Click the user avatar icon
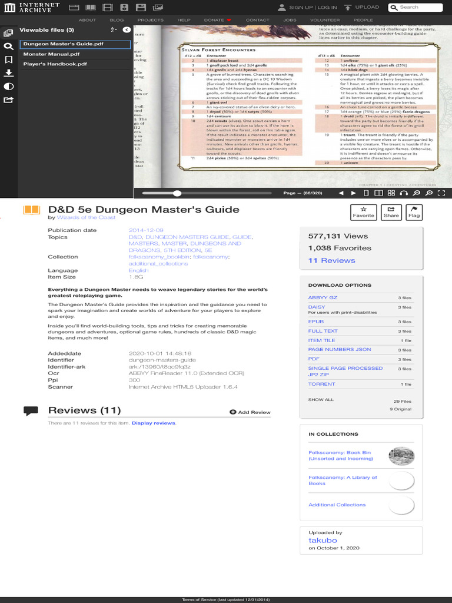452x603 pixels. pyautogui.click(x=282, y=7)
